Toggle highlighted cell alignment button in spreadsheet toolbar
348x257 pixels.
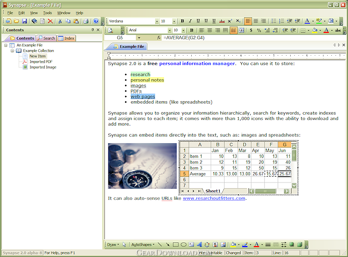[233, 30]
